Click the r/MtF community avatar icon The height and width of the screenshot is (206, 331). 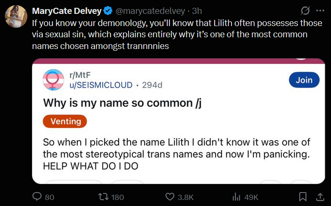[x=53, y=80]
